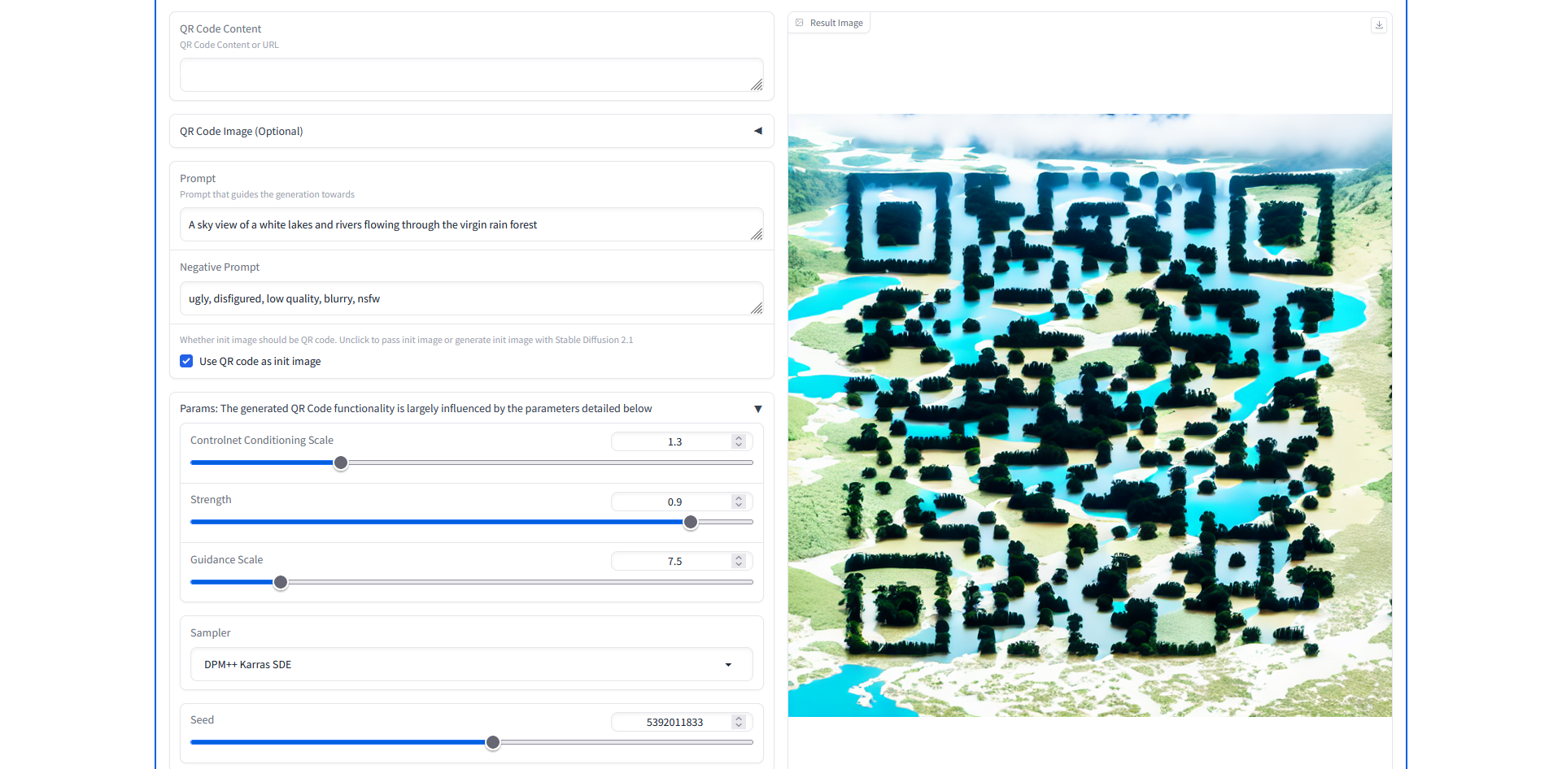
Task: Click the Guidance Scale number box
Action: (x=682, y=561)
